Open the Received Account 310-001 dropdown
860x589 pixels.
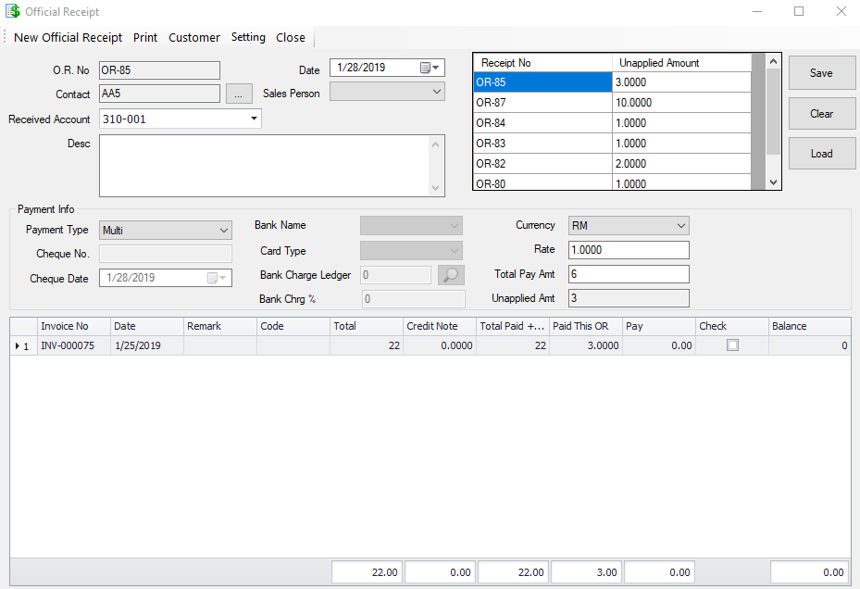click(254, 119)
